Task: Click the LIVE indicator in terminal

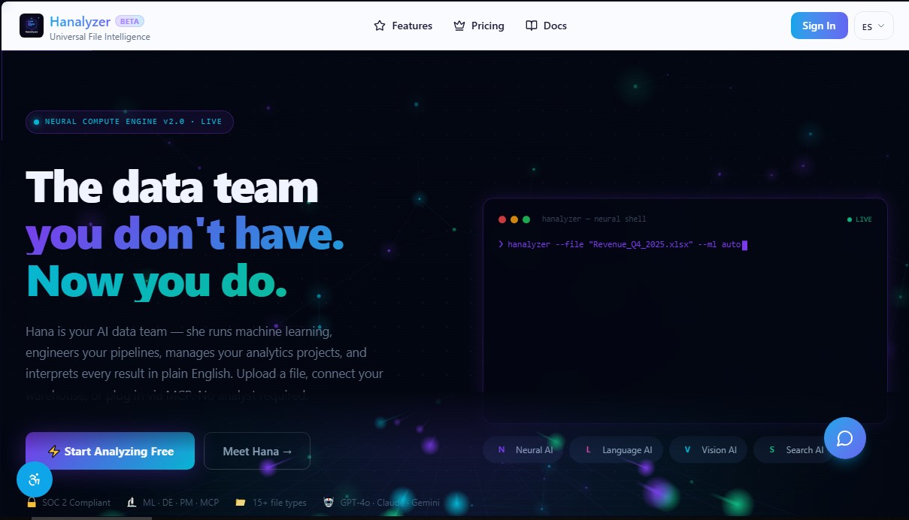Action: point(859,219)
